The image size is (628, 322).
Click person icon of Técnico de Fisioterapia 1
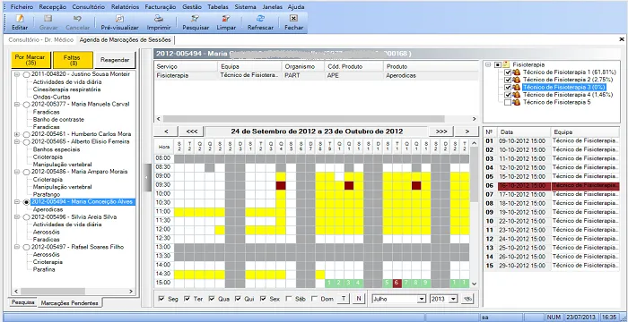click(x=517, y=72)
